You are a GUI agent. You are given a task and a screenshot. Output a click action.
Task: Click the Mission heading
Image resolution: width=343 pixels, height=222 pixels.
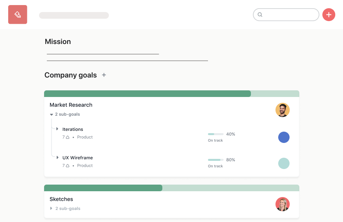click(x=58, y=42)
